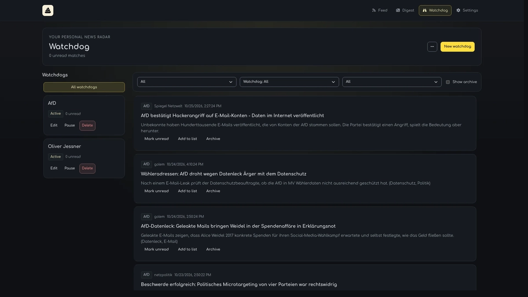Mark unread the AfD-Datenleck Weidel article
This screenshot has height=297, width=528.
coord(157,249)
